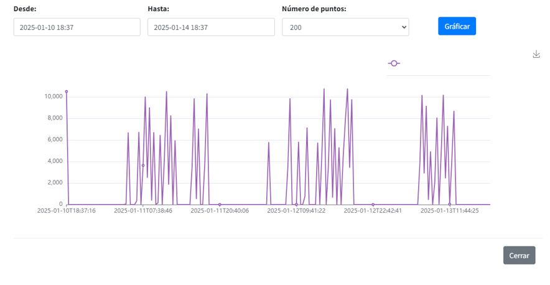Screen dimensions: 550x285
Task: Click the data point marker at 2025-01-13T11:44:25
Action: 450,204
